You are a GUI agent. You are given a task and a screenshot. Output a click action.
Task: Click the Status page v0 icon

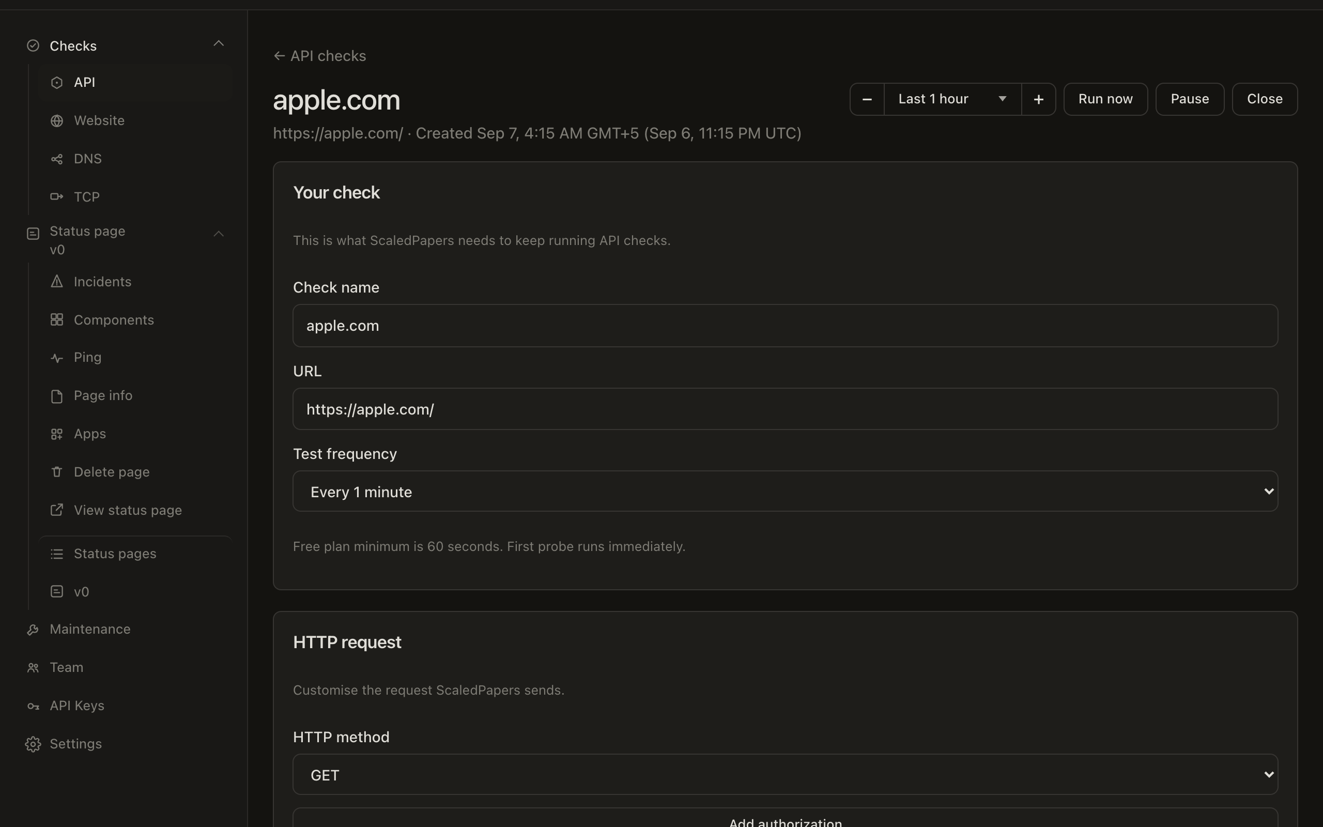click(33, 234)
